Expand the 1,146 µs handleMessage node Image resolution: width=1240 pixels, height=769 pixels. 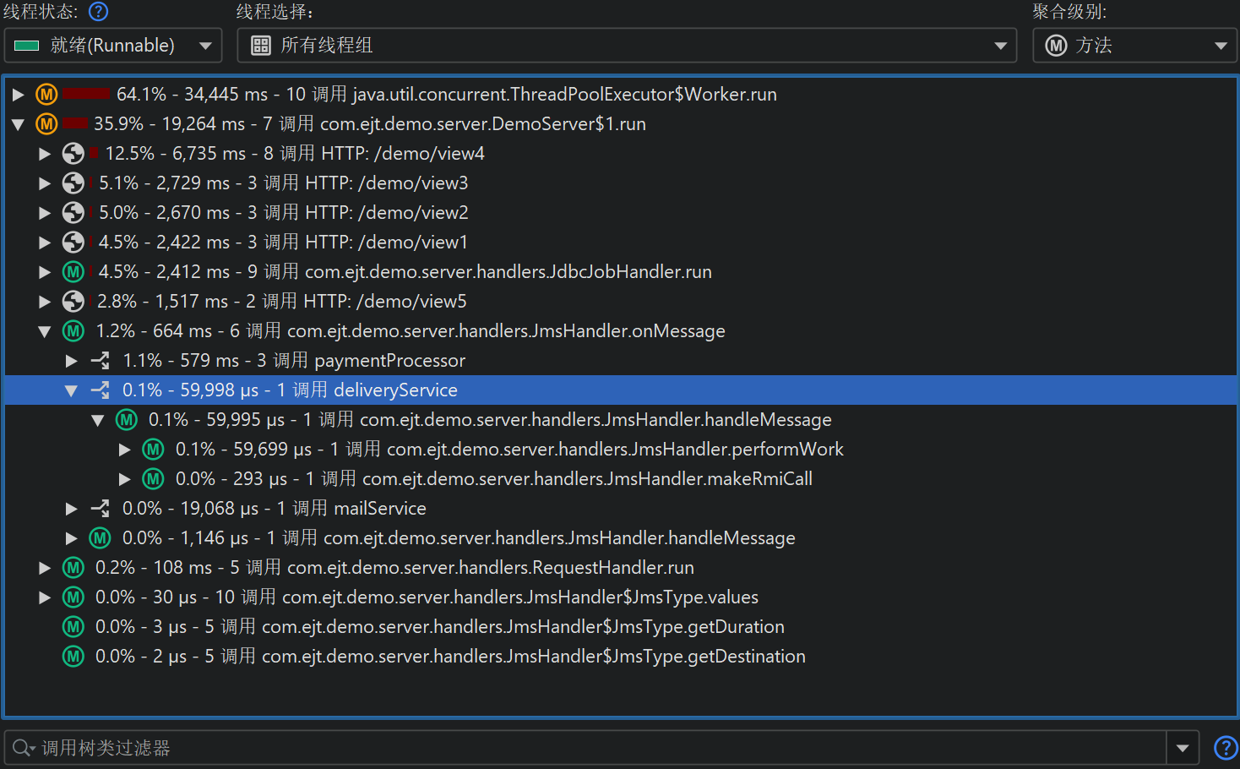coord(72,538)
